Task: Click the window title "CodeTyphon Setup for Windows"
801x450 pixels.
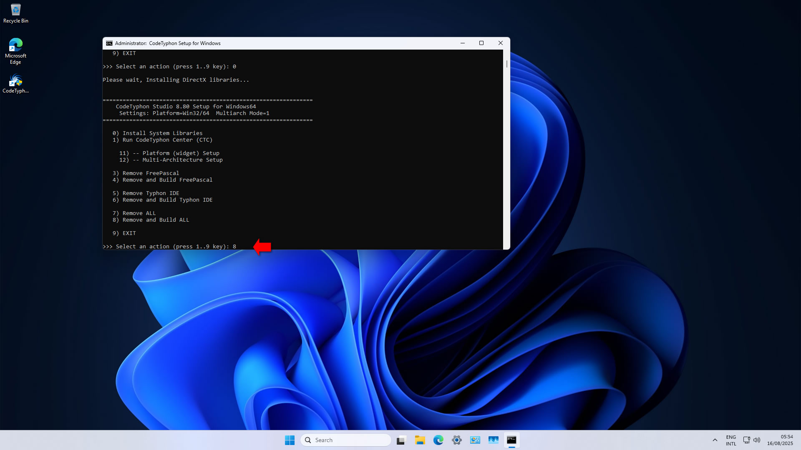Action: pos(184,43)
